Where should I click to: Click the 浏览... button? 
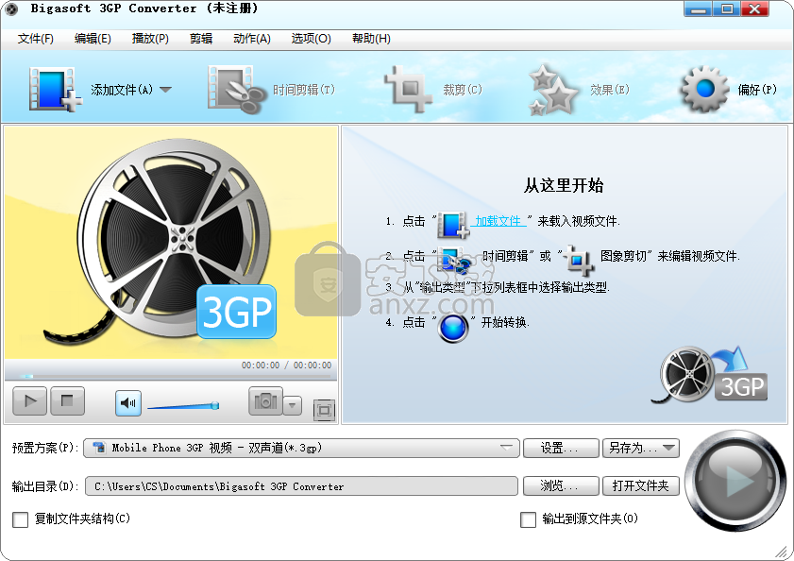click(561, 486)
